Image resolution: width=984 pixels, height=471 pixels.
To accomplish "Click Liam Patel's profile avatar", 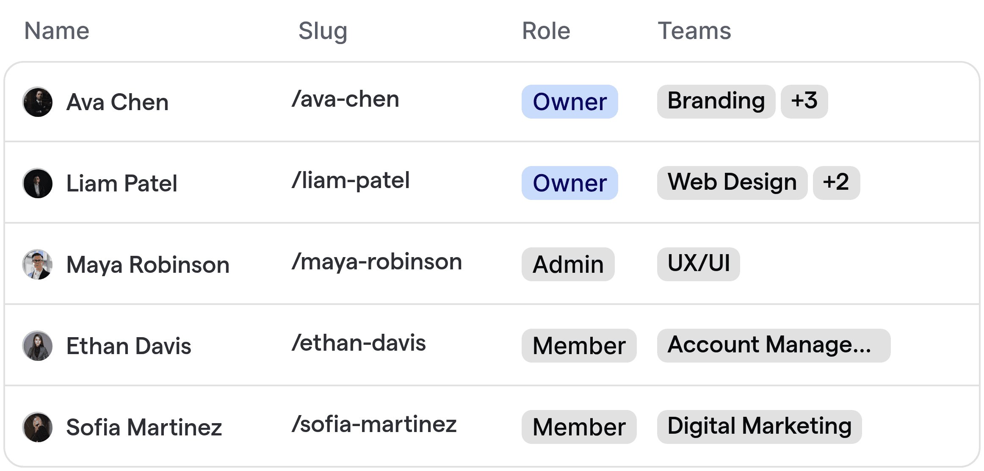I will tap(37, 183).
